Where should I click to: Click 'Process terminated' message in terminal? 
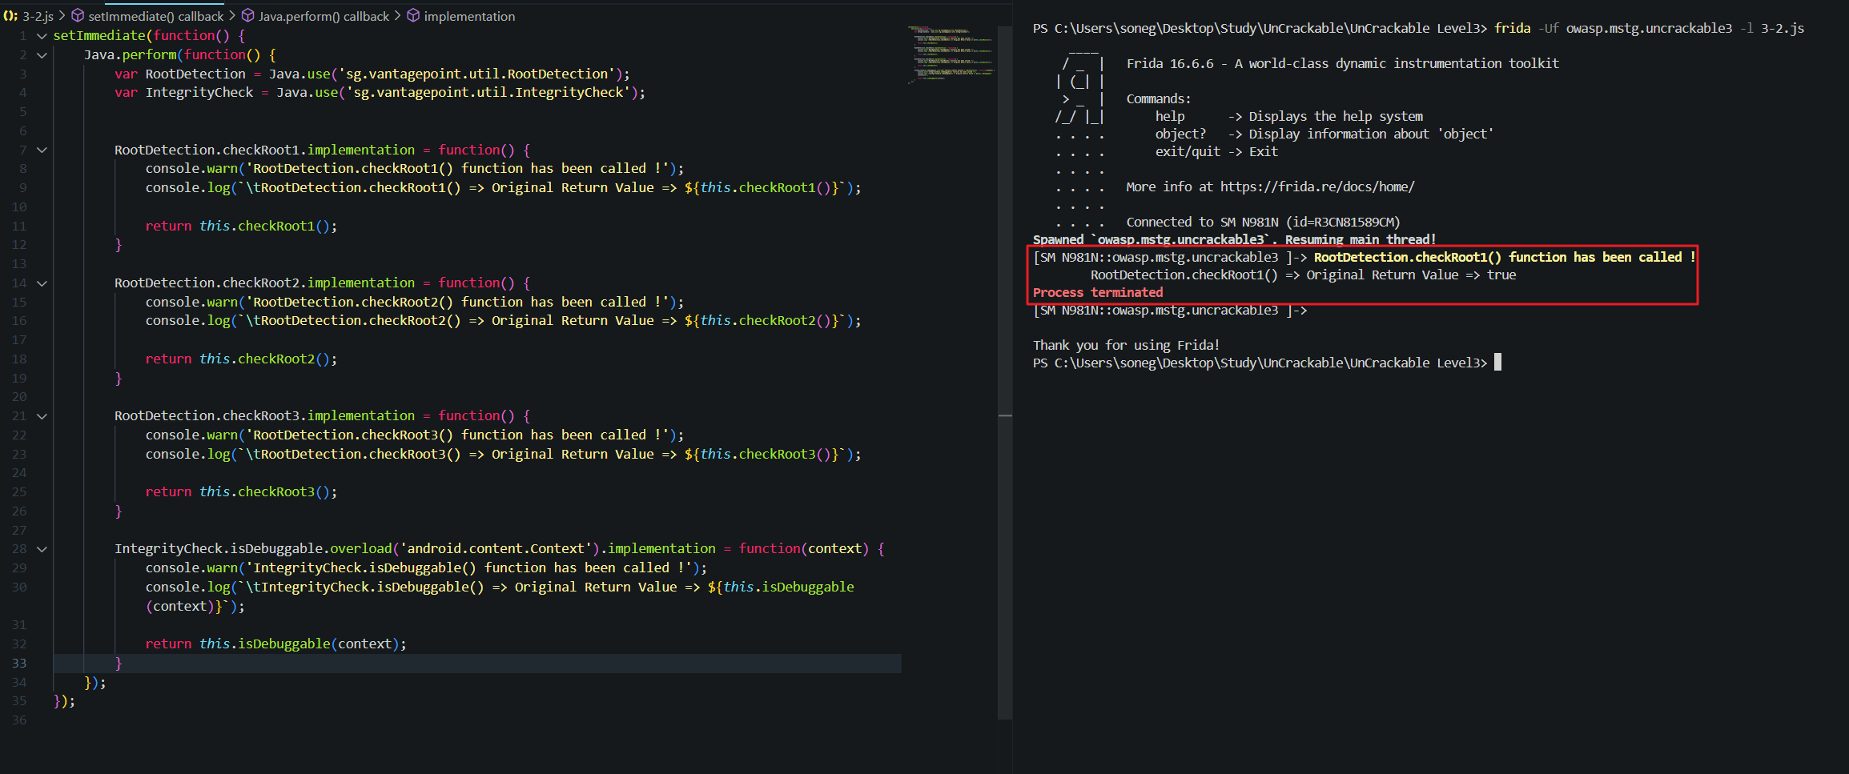(x=1098, y=293)
